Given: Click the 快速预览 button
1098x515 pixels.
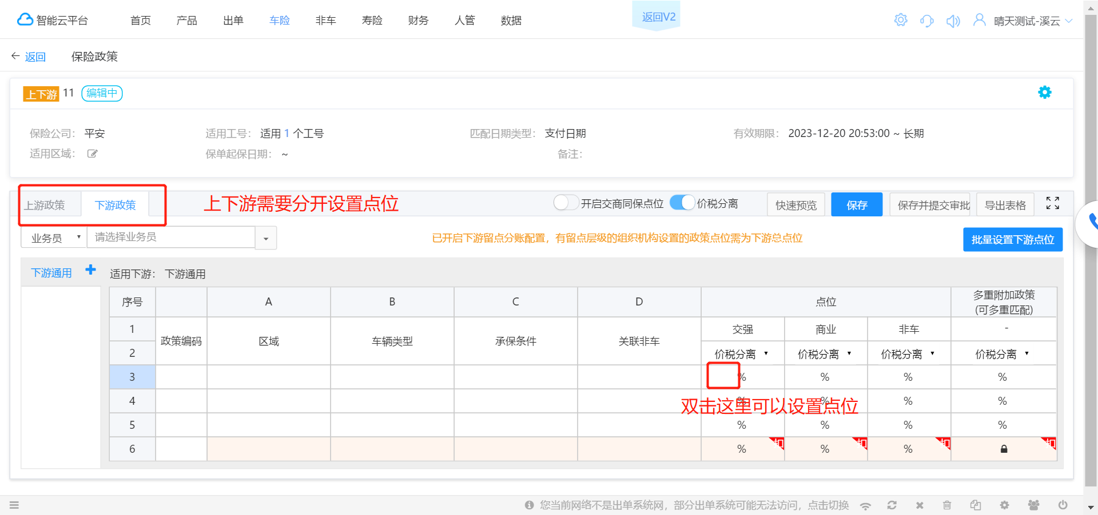Looking at the screenshot, I should 796,205.
